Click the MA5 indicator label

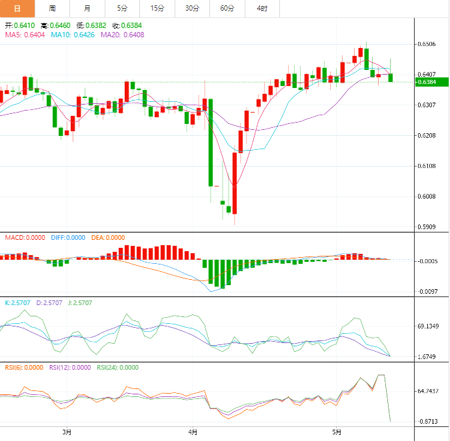(25, 35)
